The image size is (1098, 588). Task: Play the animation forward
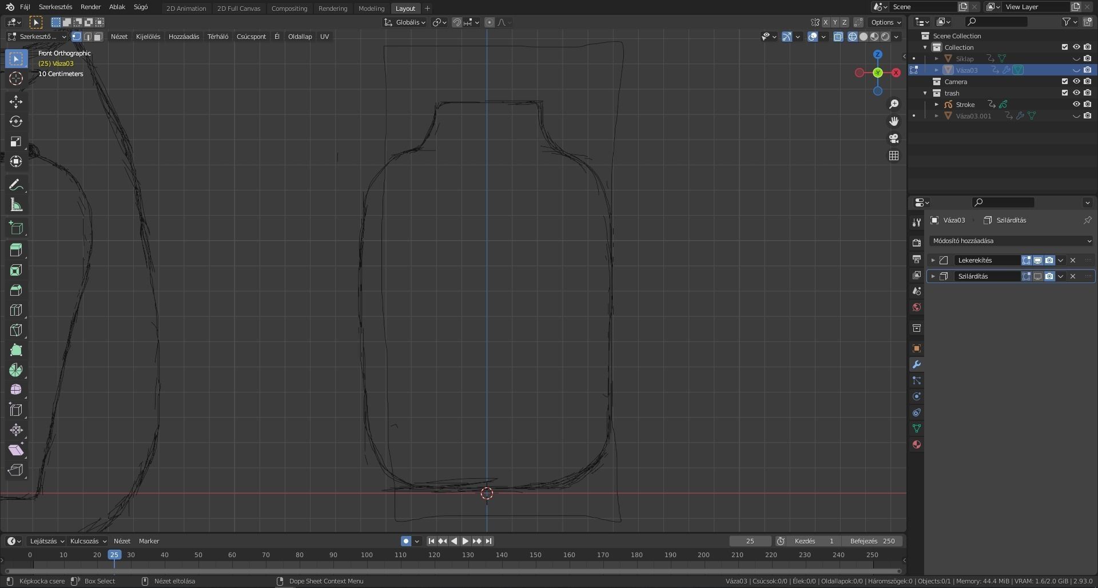466,541
